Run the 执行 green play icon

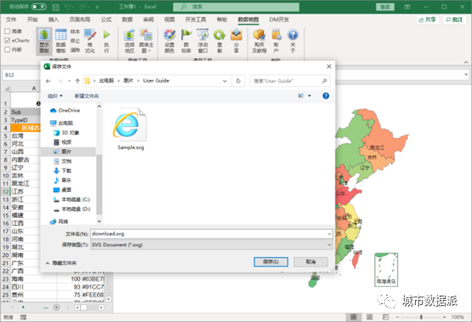tap(106, 41)
